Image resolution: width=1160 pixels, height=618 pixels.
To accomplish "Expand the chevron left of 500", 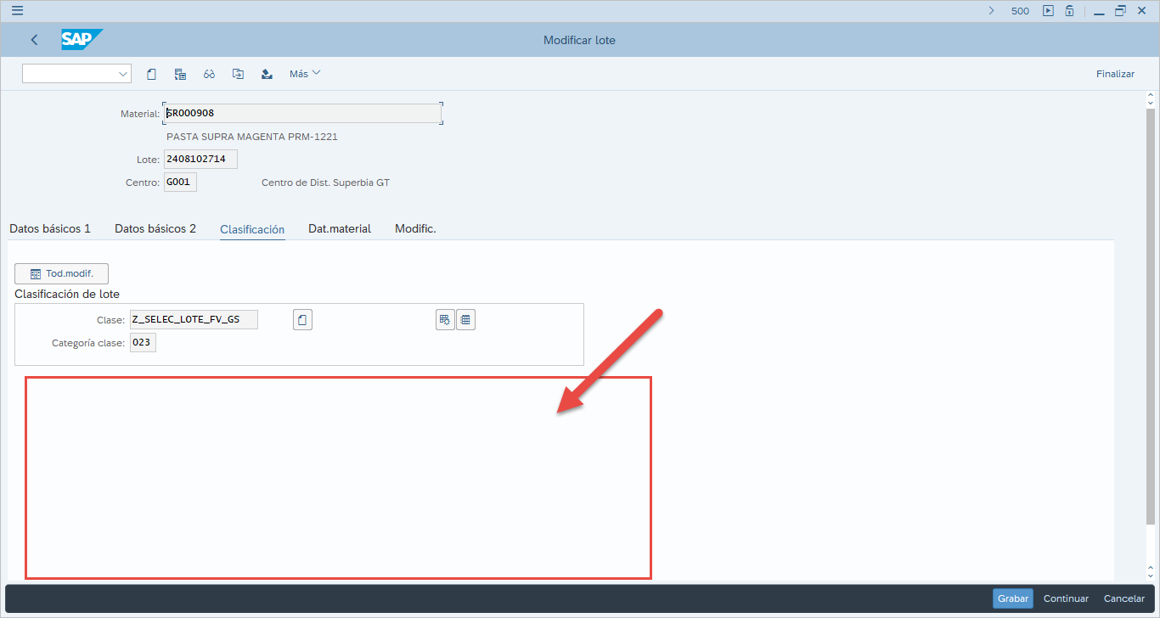I will [x=991, y=11].
